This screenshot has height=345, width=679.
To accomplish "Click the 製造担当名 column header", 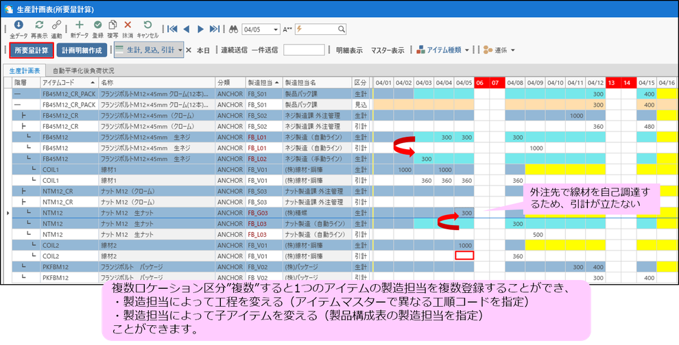I will (317, 82).
